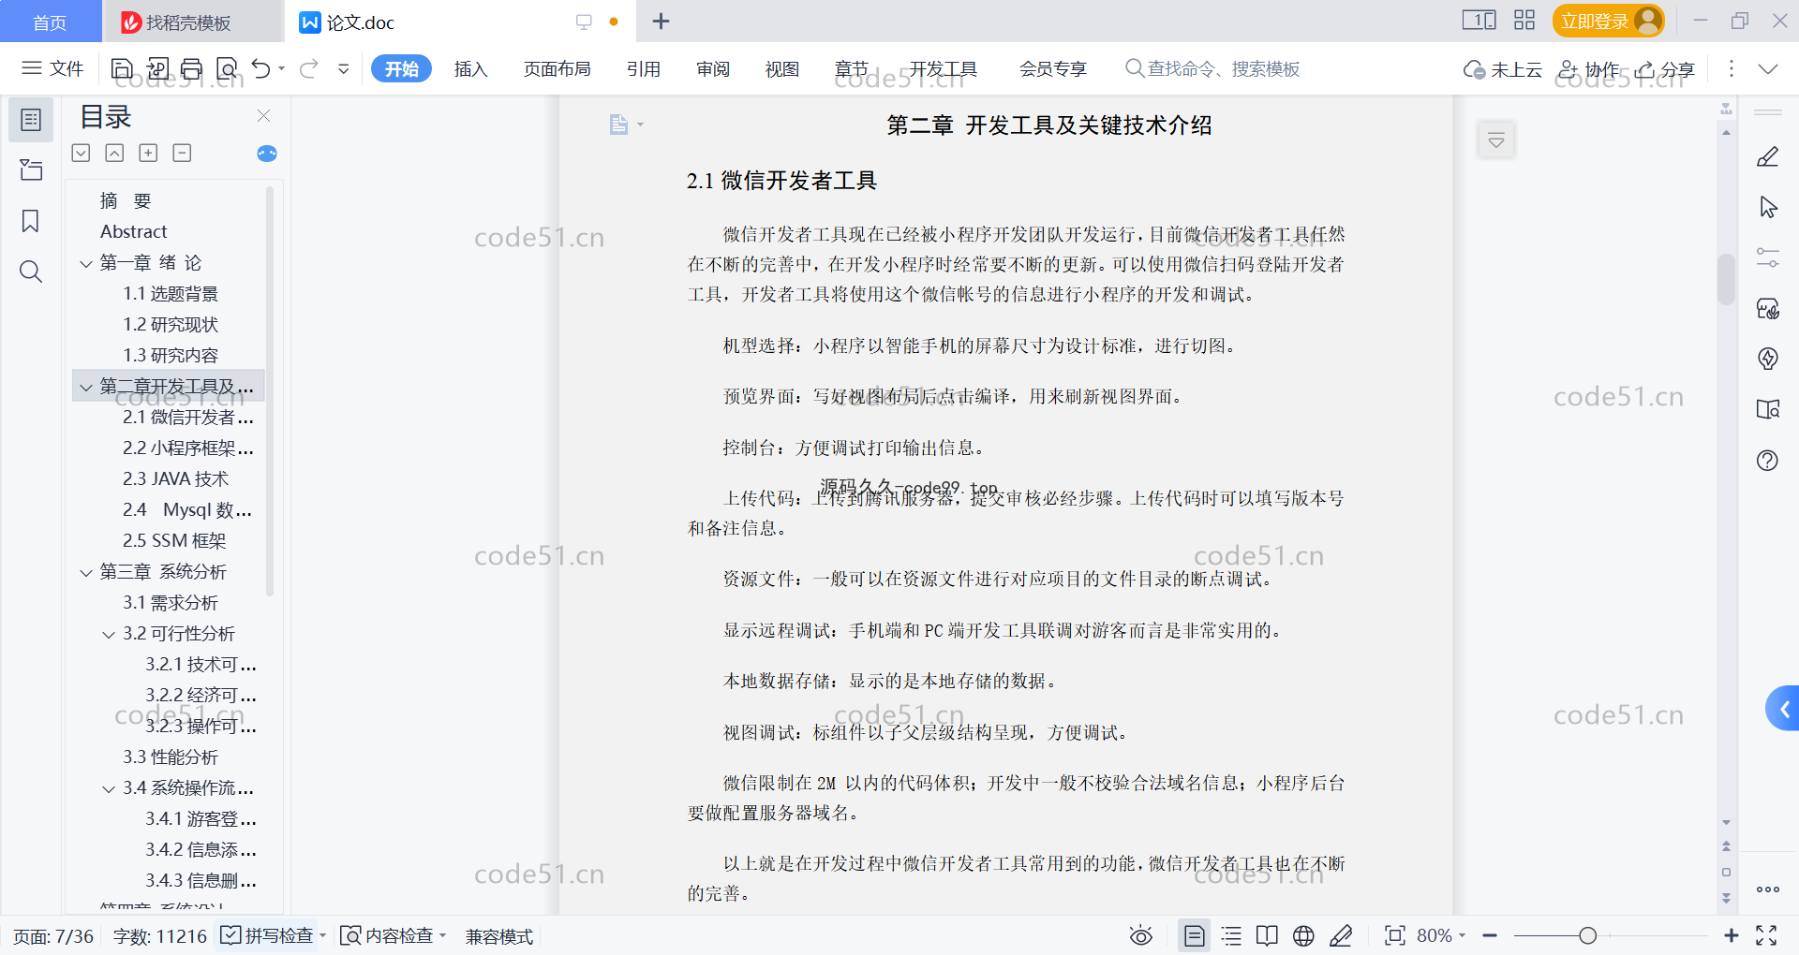Click the Save icon in the toolbar
The image size is (1799, 955).
pos(122,68)
